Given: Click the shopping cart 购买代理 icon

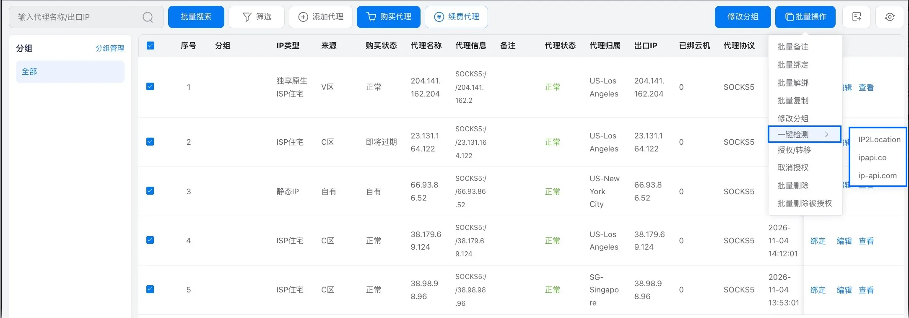Looking at the screenshot, I should (371, 17).
